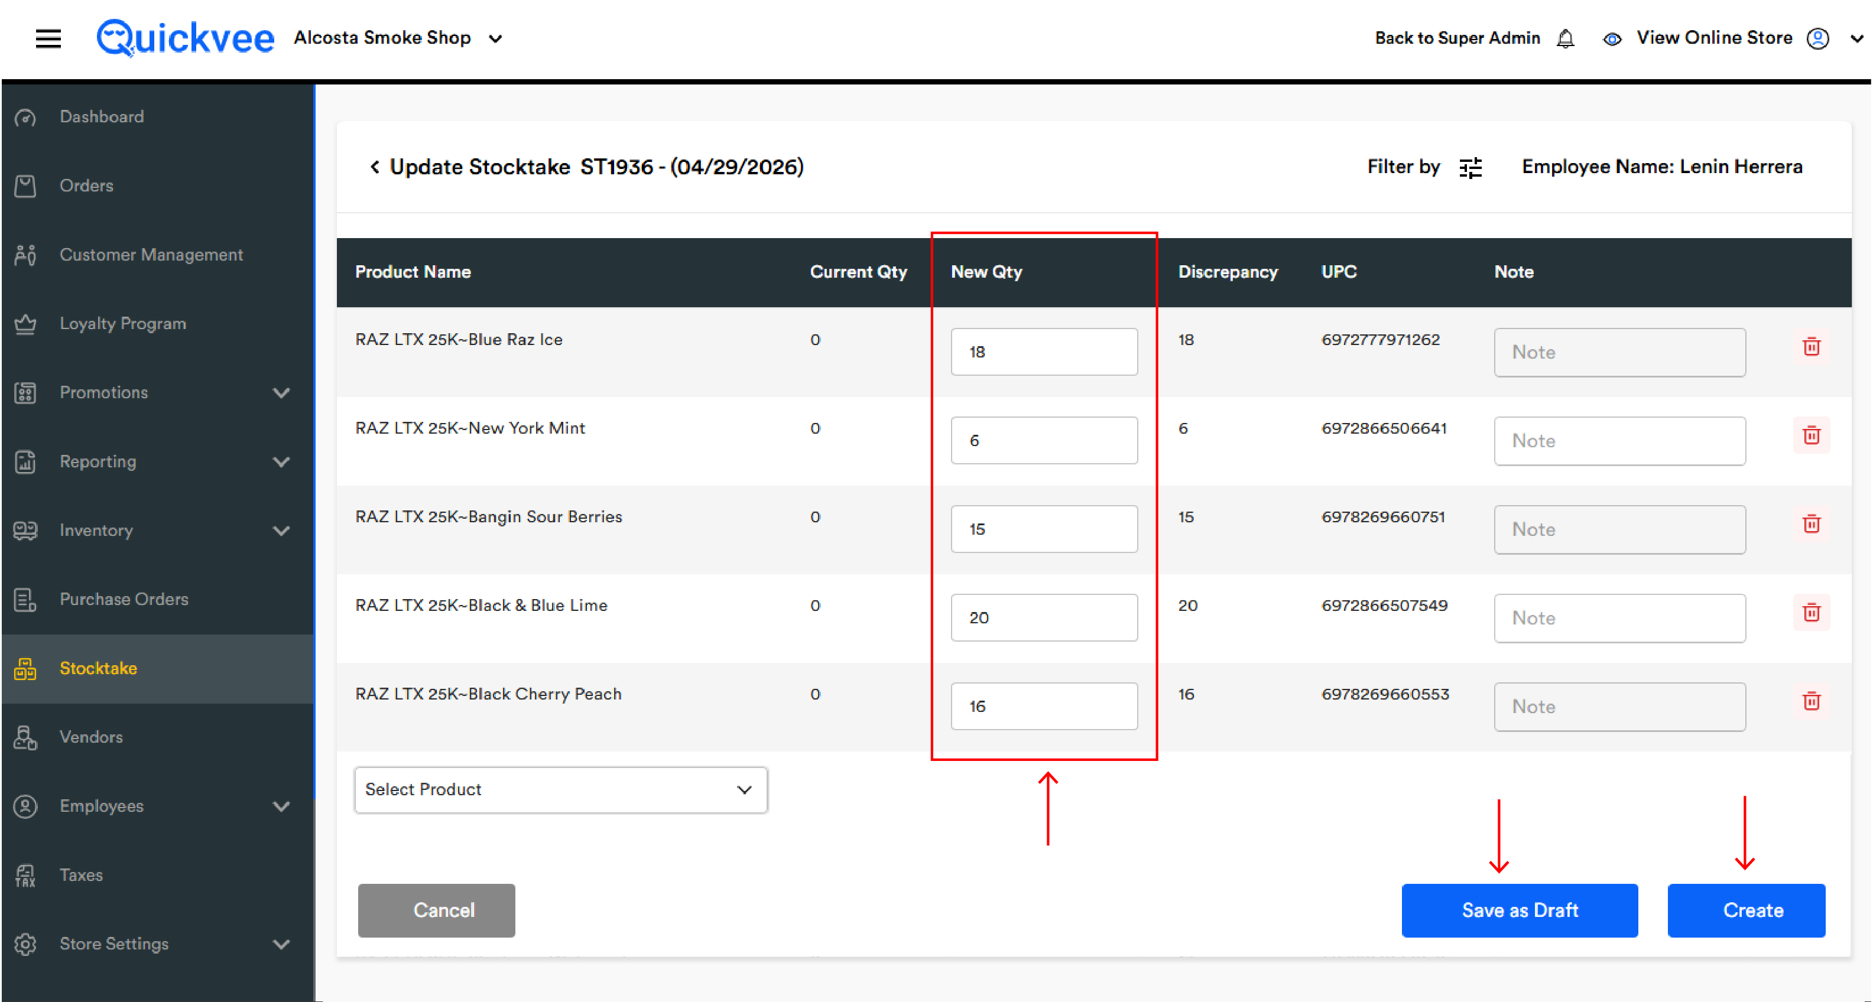The image size is (1873, 1002).
Task: Click Note field for New York Mint
Action: coord(1620,441)
